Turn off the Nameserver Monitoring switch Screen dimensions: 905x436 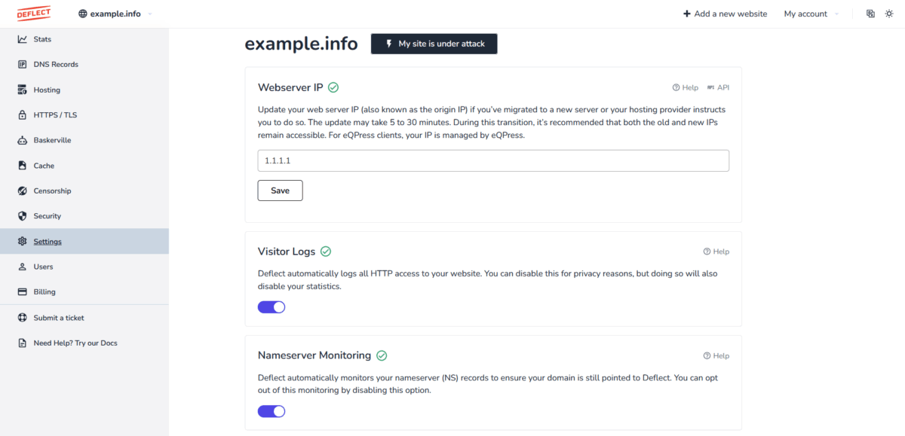pos(271,411)
